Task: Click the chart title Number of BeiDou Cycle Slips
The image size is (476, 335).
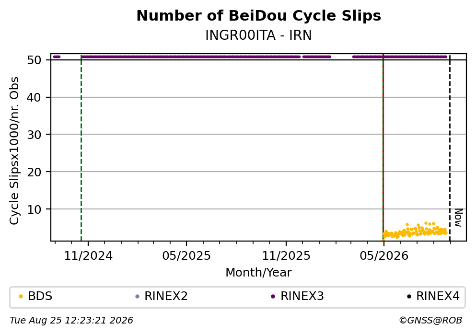Action: pos(259,16)
